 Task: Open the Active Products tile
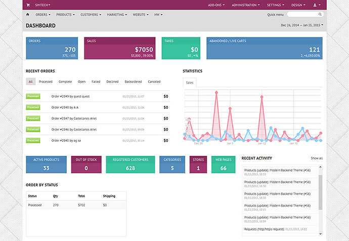tap(46, 165)
